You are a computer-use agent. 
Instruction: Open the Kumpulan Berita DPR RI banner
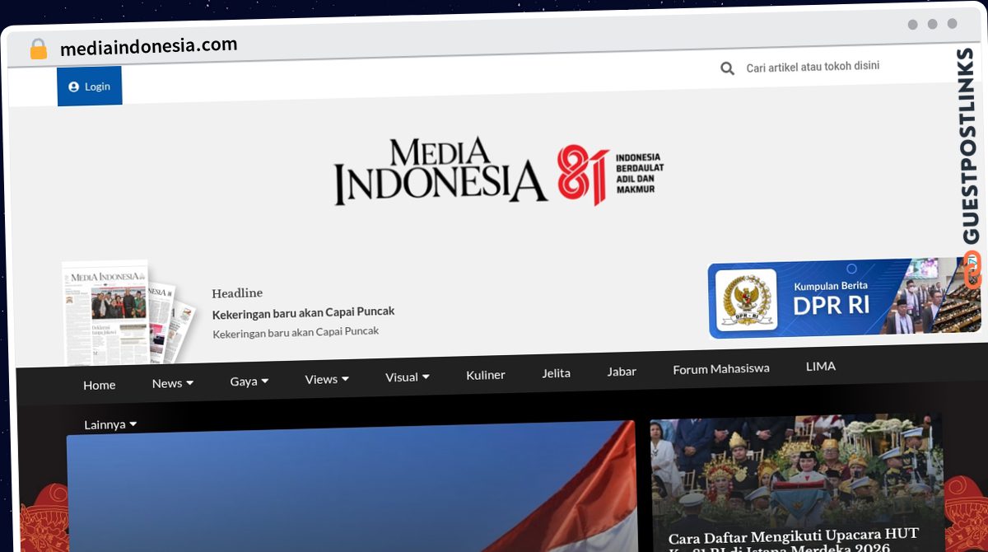coord(844,298)
